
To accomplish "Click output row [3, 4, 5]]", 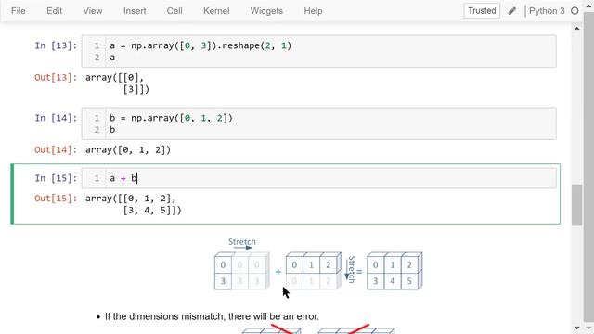I will pyautogui.click(x=152, y=211).
